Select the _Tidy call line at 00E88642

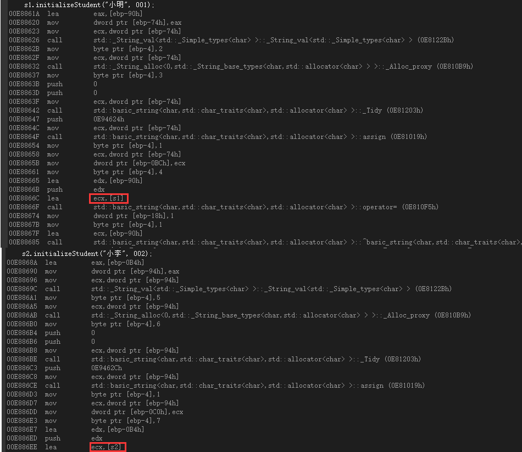coord(216,110)
